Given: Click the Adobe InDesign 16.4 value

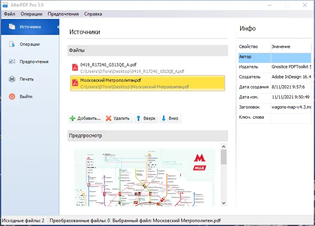Looking at the screenshot, I should 291,77.
